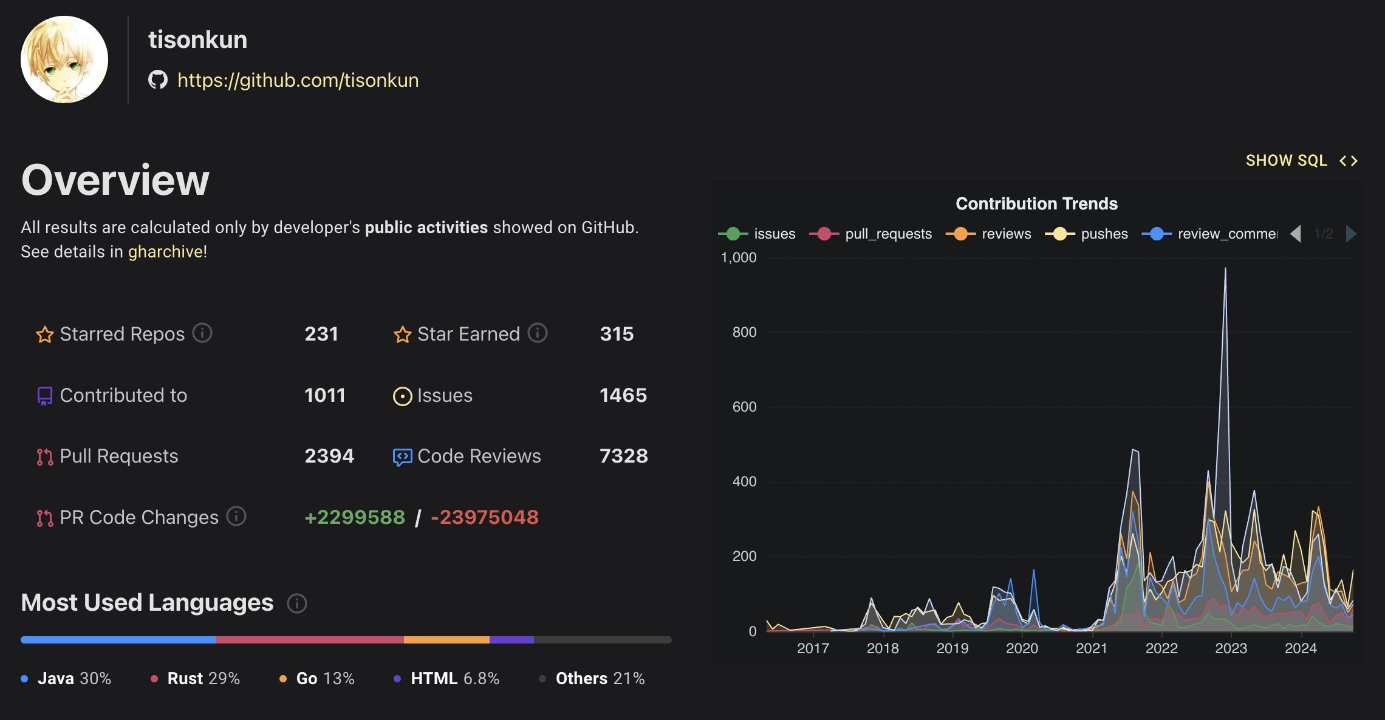Viewport: 1385px width, 720px height.
Task: Click the 2021 label on chart axis
Action: pyautogui.click(x=1092, y=648)
